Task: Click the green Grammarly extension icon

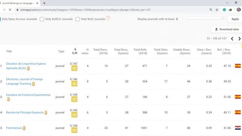Action: (x=224, y=10)
